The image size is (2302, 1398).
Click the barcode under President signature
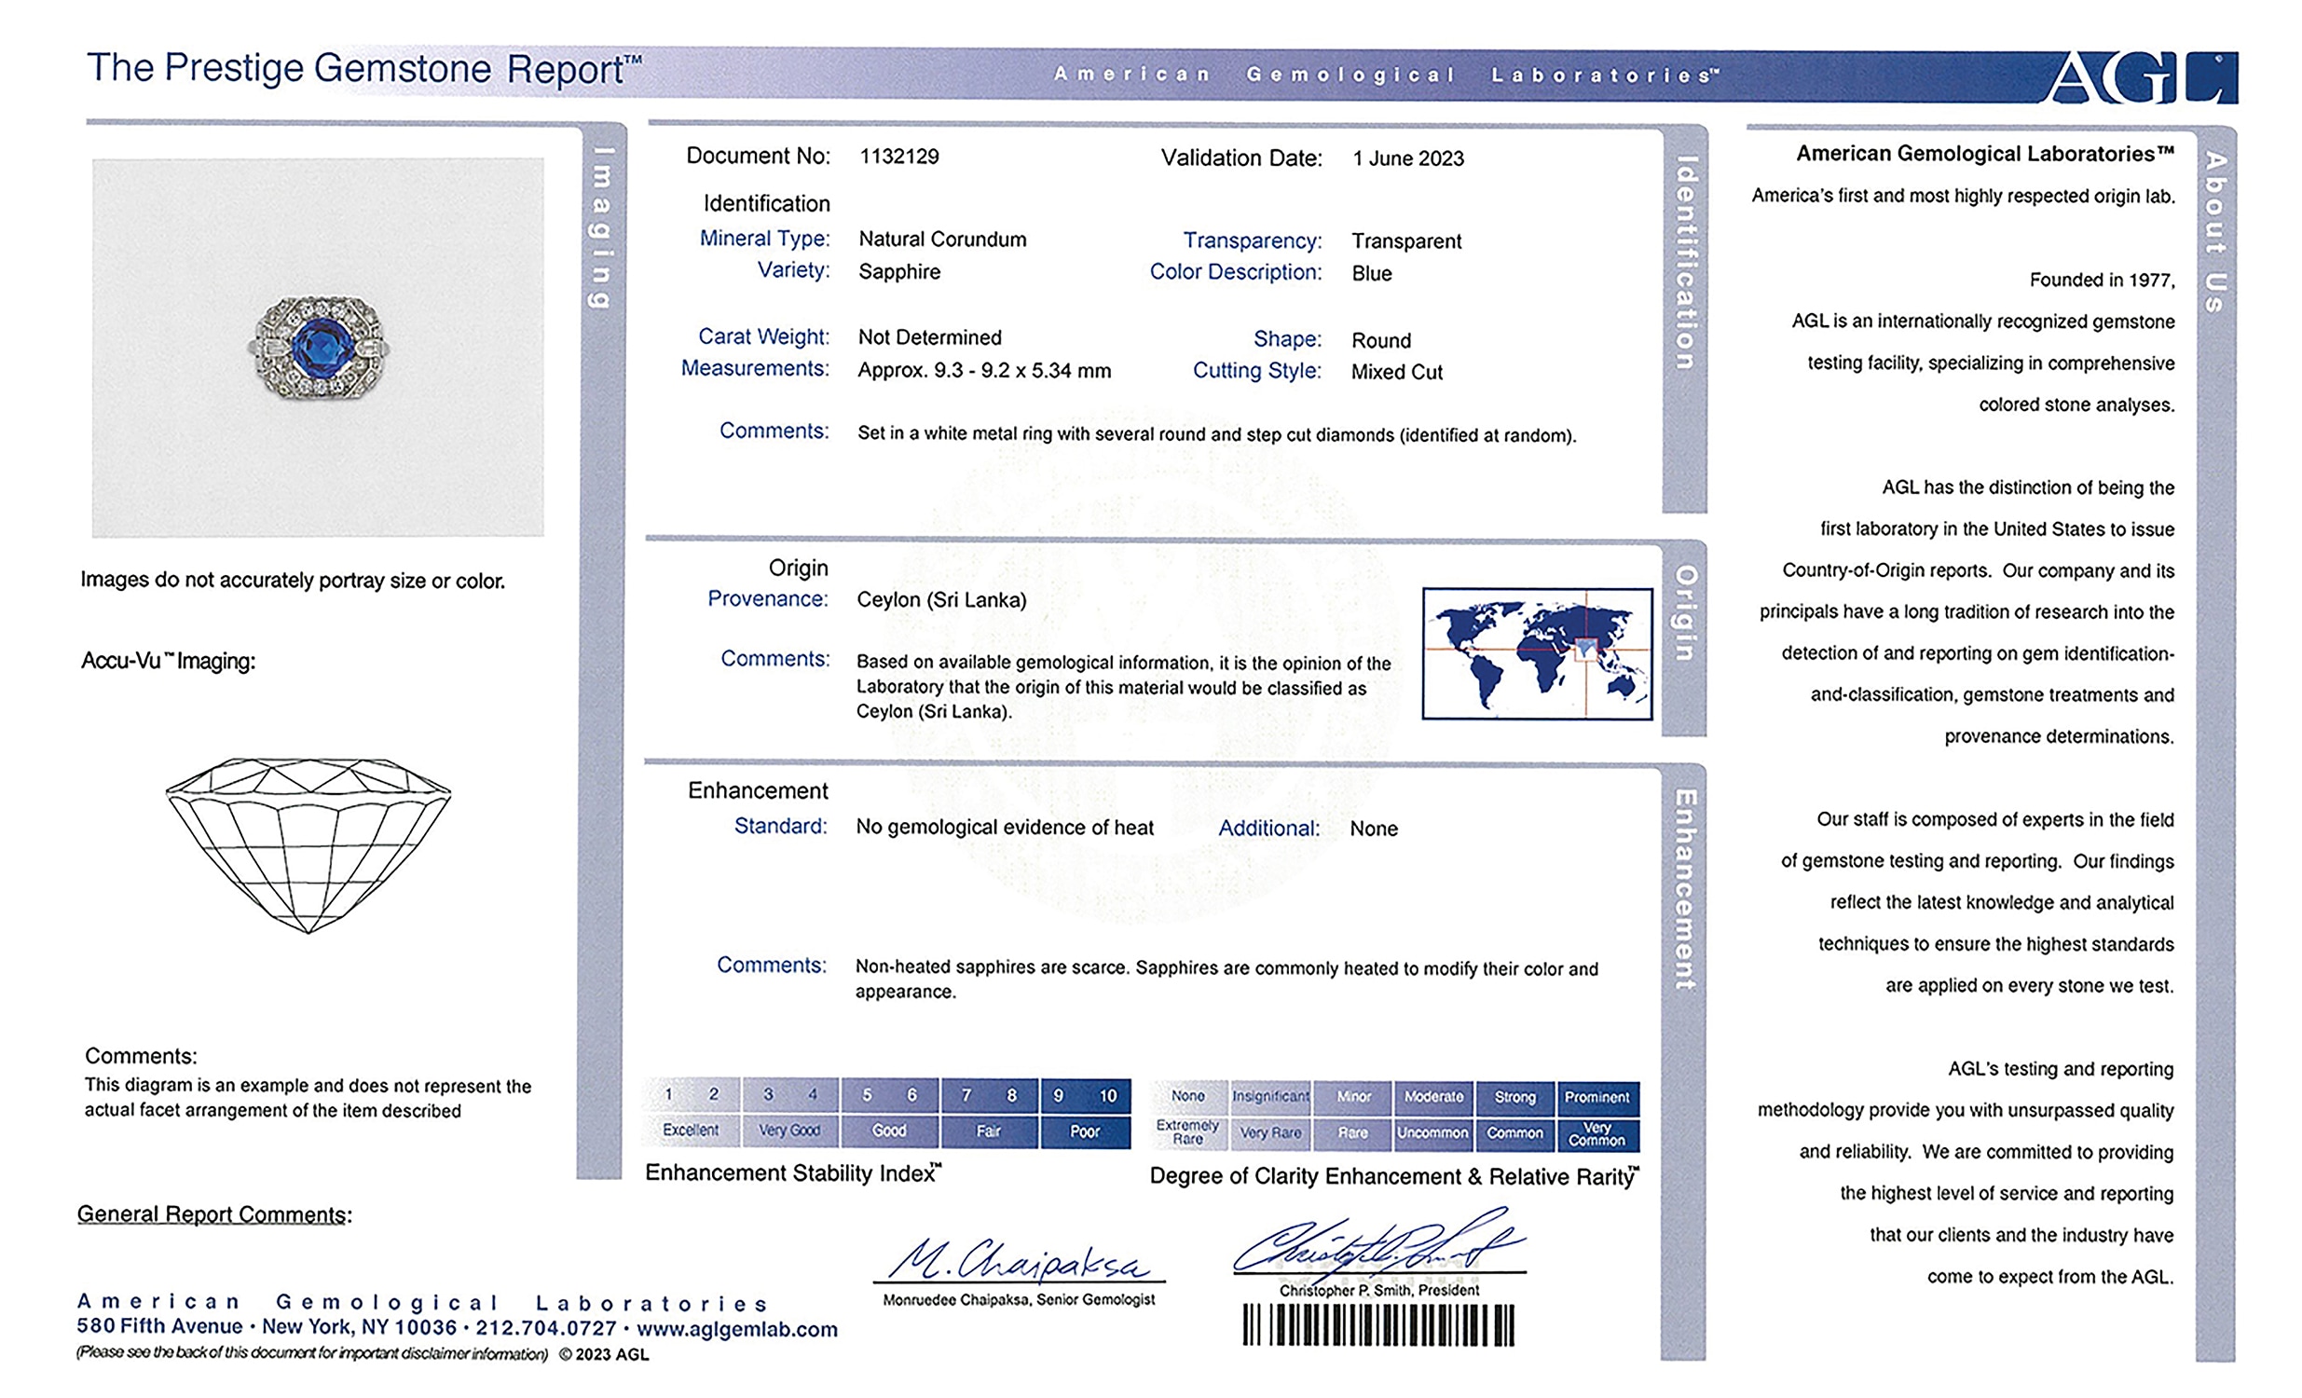point(1378,1324)
